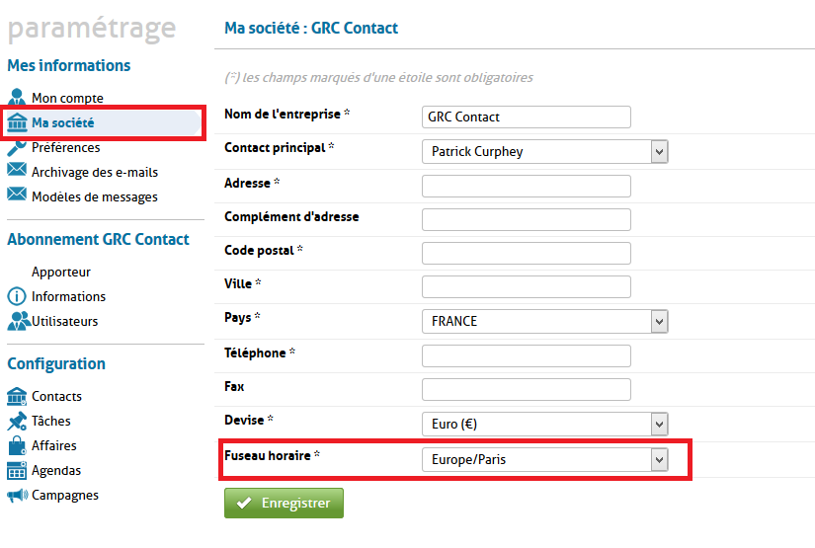The image size is (815, 548).
Task: Click the Utilisateurs people icon
Action: pos(18,321)
